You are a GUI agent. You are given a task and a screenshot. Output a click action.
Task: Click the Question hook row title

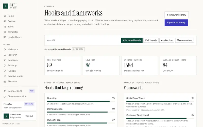tap(52, 98)
